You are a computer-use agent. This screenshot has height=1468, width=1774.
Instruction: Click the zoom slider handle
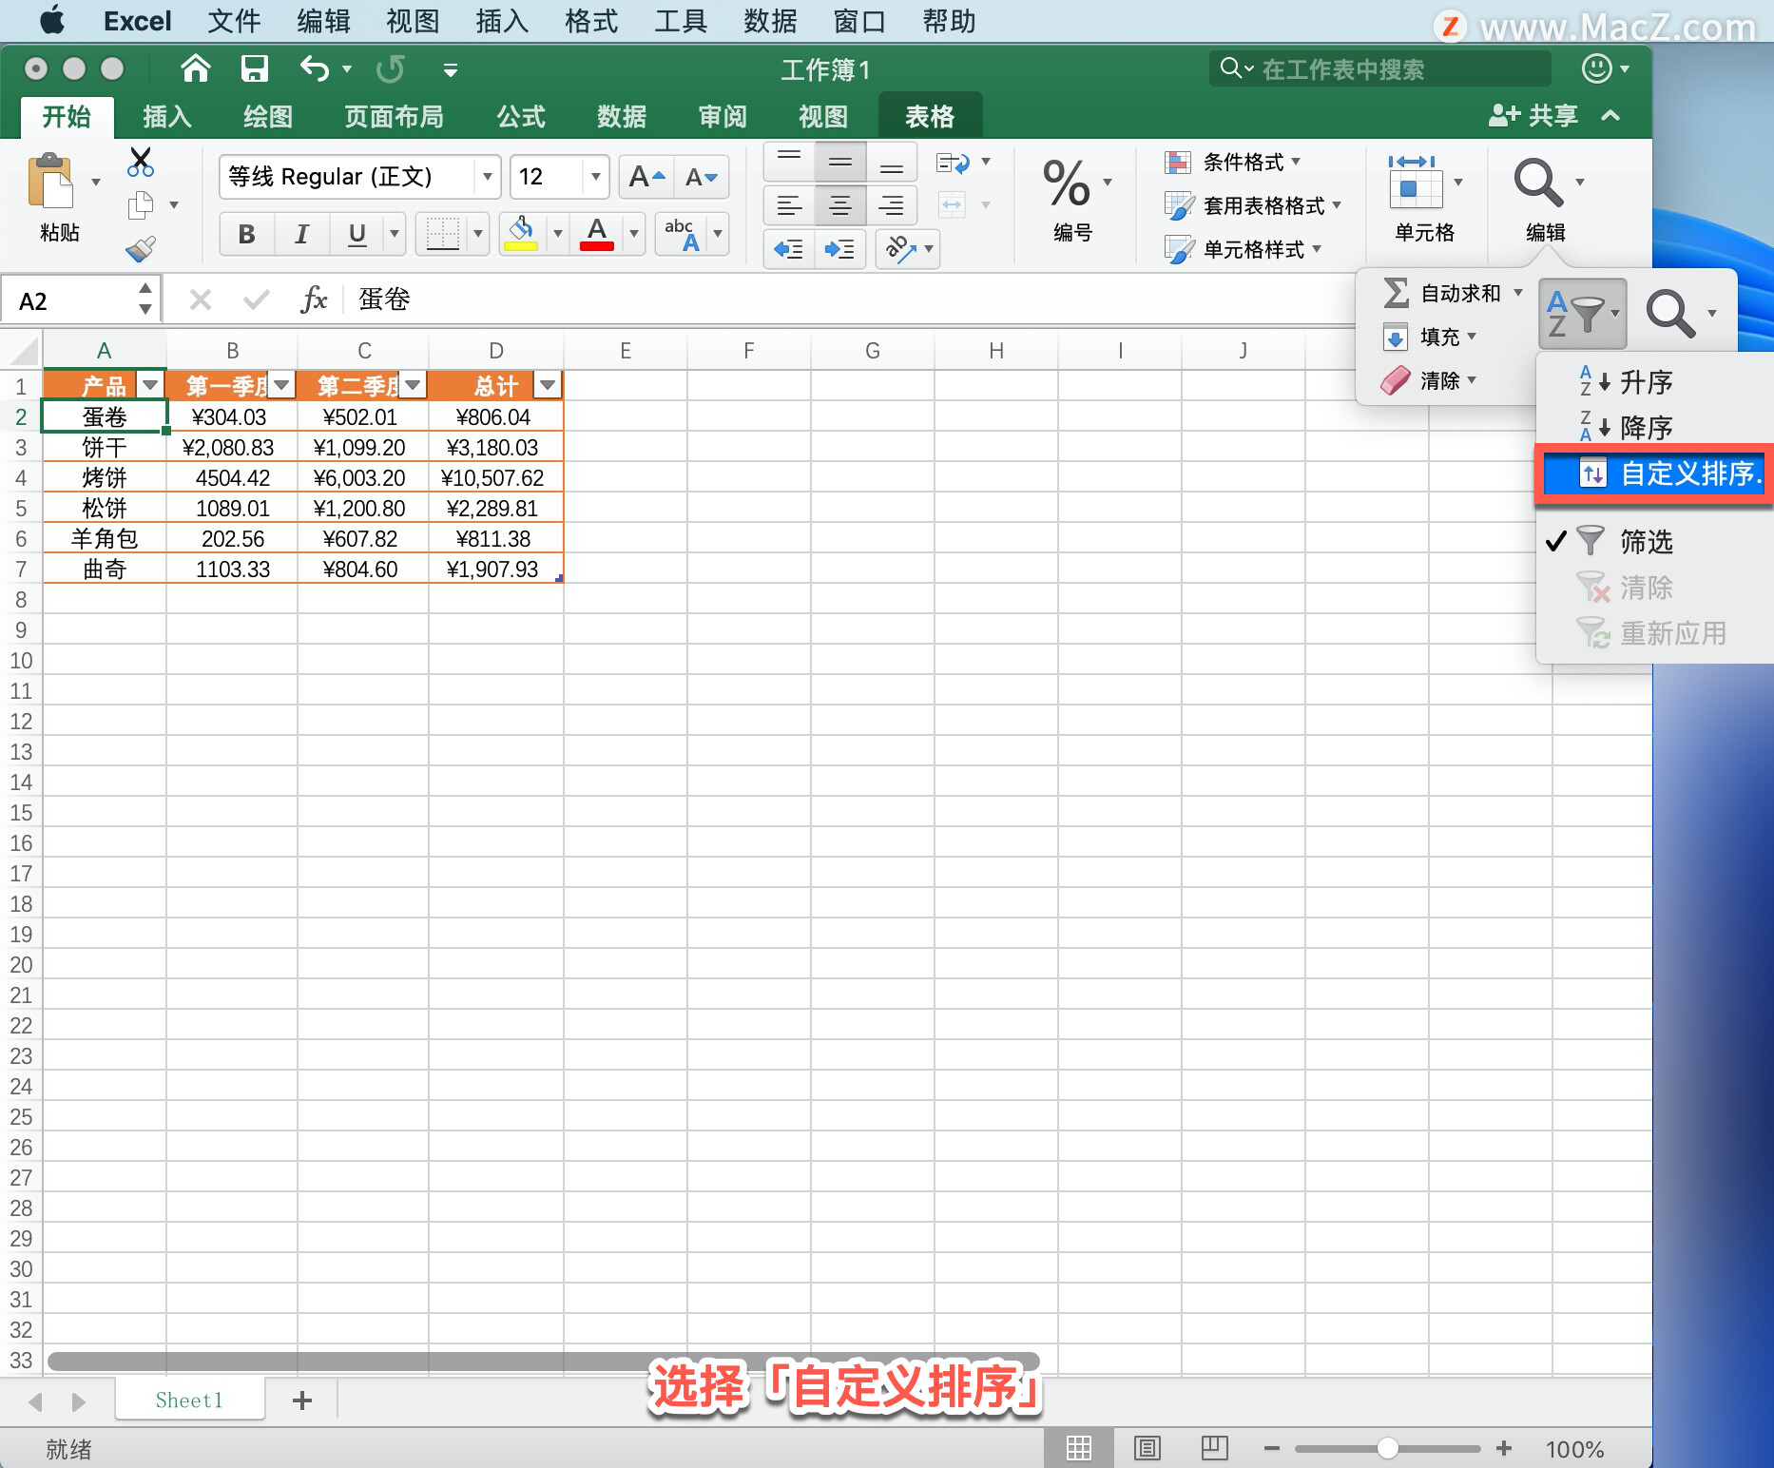coord(1387,1448)
